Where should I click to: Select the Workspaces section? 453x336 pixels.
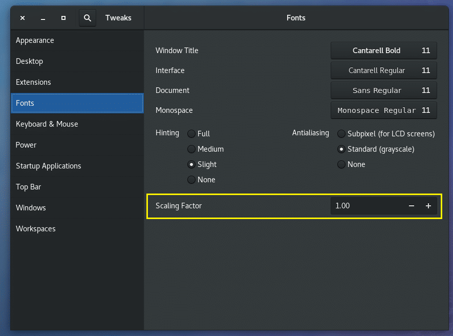pos(35,229)
